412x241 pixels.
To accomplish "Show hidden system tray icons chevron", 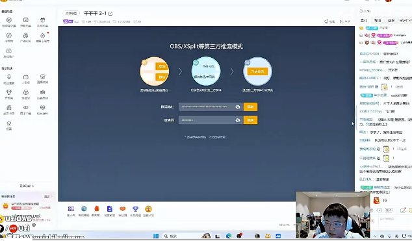I will click(375, 236).
